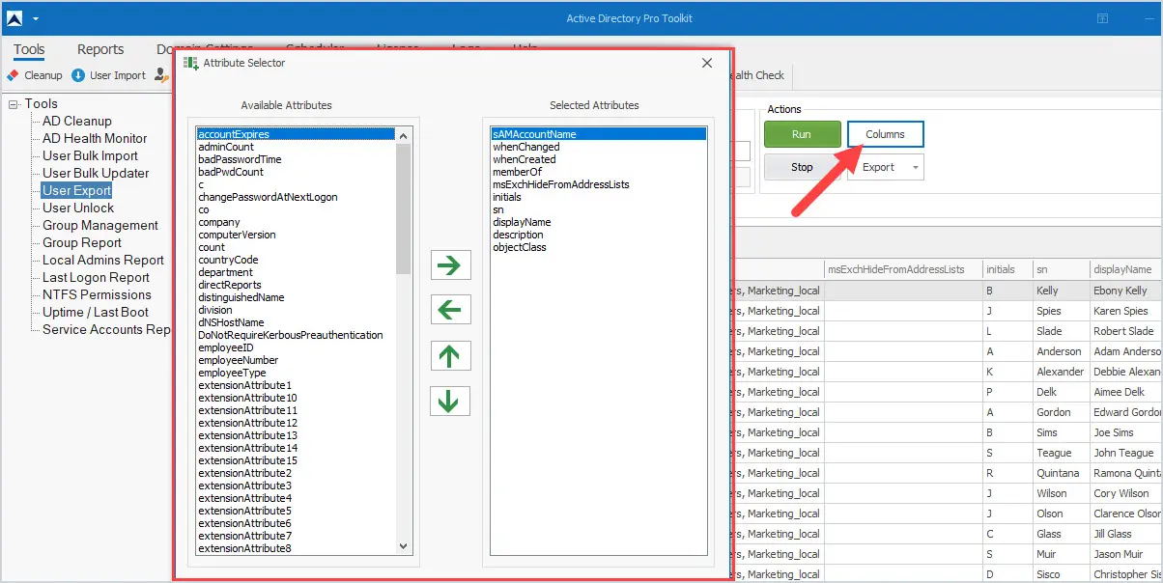1163x583 pixels.
Task: Click the 'Jason Muir' displayName cell
Action: [1125, 554]
